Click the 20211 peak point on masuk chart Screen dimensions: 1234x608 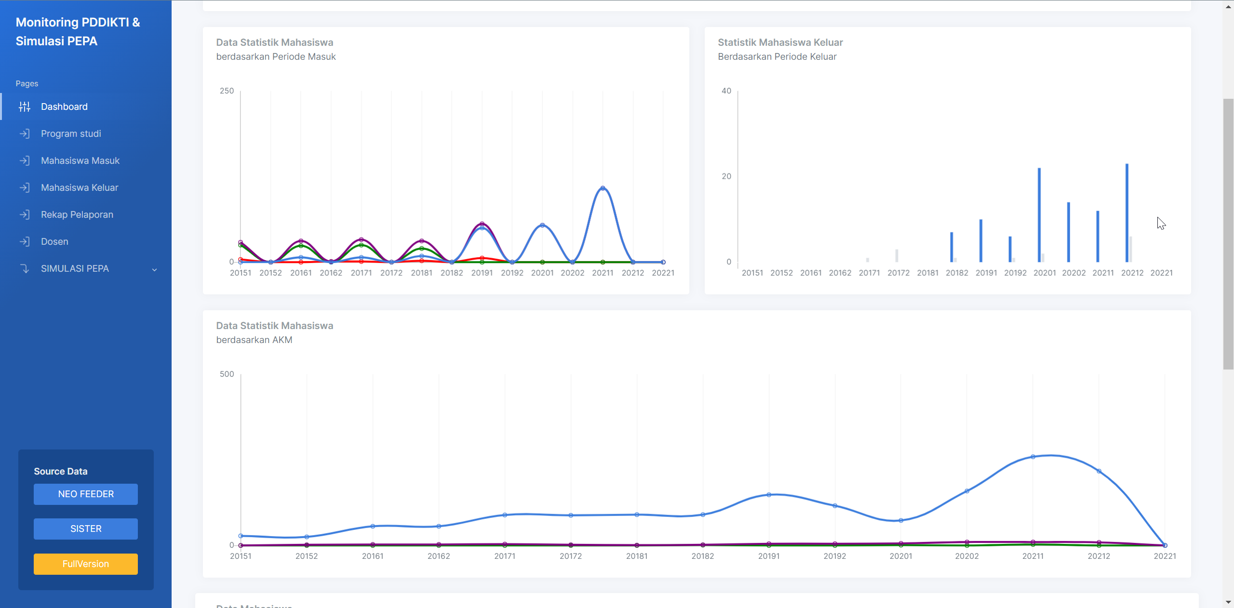tap(603, 188)
